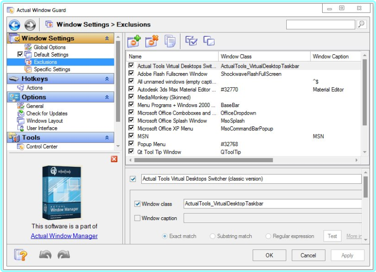376x272 pixels.
Task: Sort by the Name column header
Action: point(172,57)
